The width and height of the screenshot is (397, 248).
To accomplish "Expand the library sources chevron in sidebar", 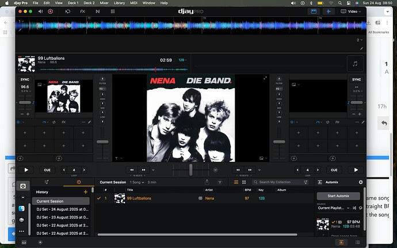I will (x=23, y=197).
